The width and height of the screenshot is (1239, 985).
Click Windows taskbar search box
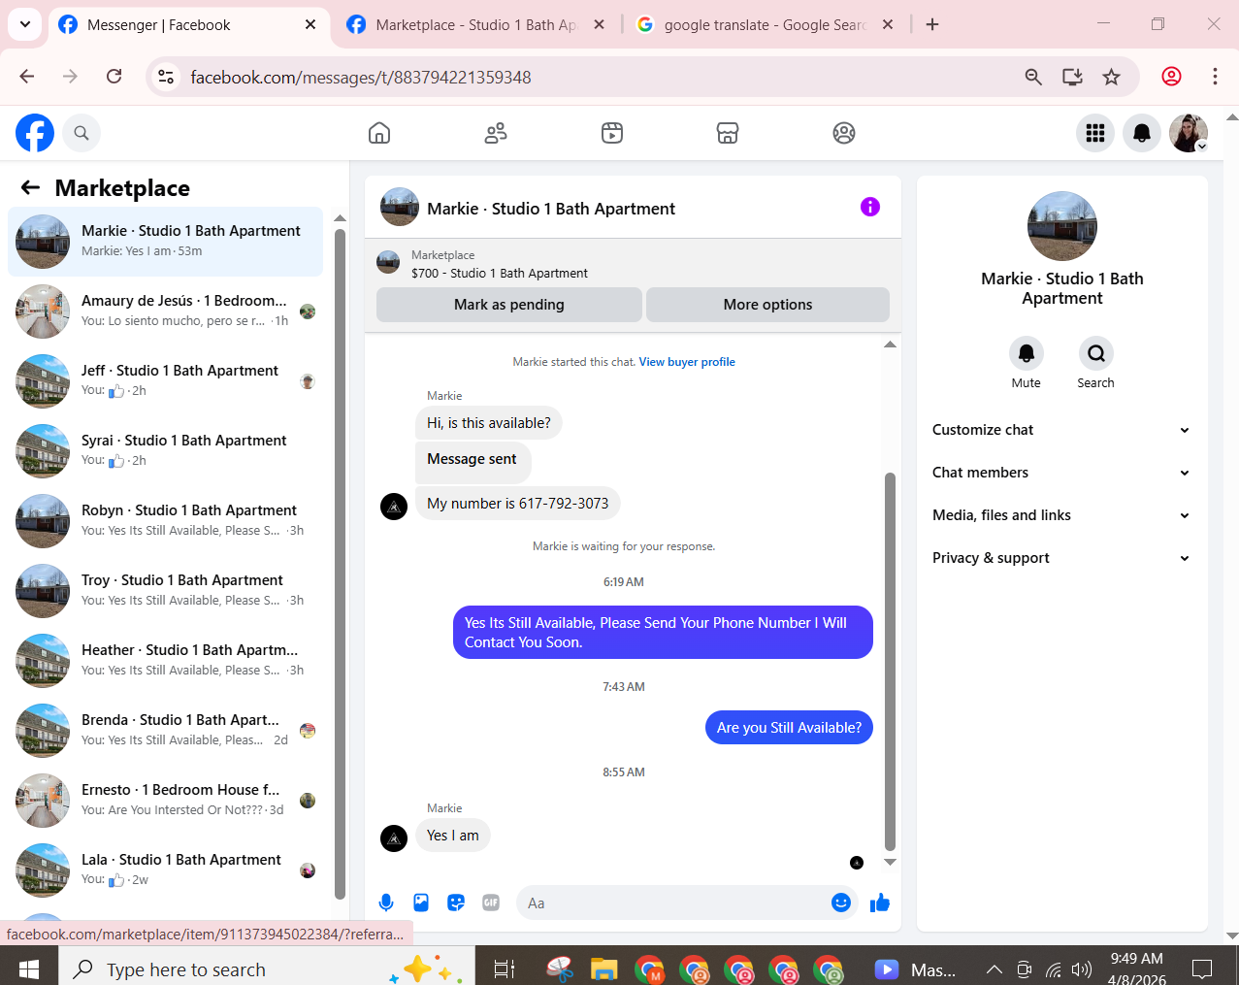[x=267, y=969]
